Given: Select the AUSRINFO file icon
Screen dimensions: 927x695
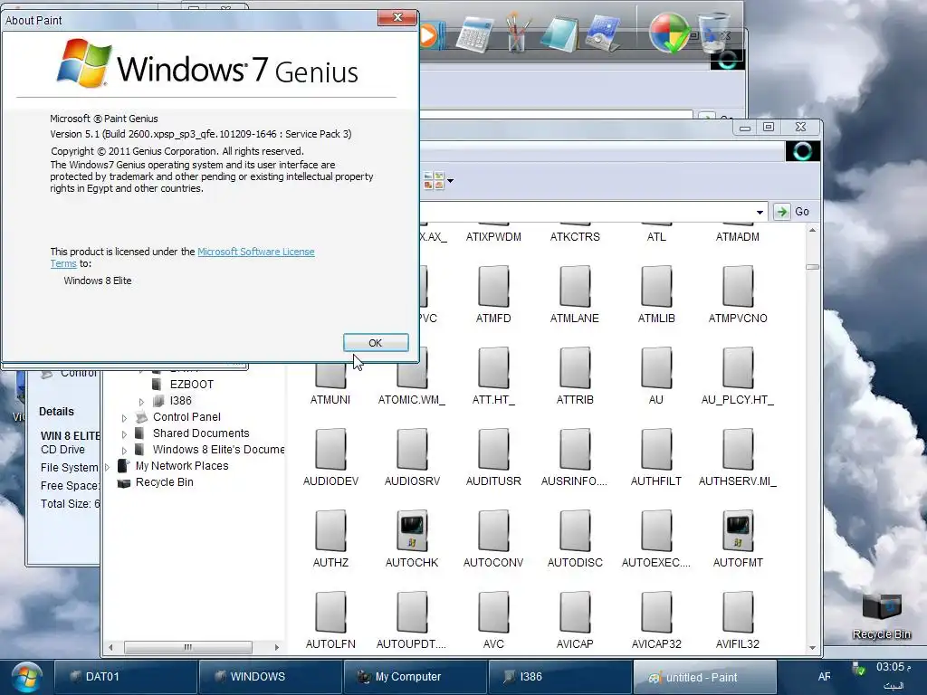Looking at the screenshot, I should click(575, 449).
